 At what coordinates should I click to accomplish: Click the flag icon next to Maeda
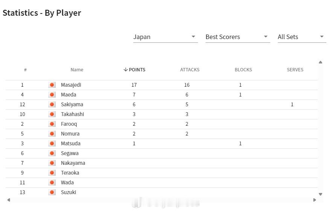click(52, 95)
